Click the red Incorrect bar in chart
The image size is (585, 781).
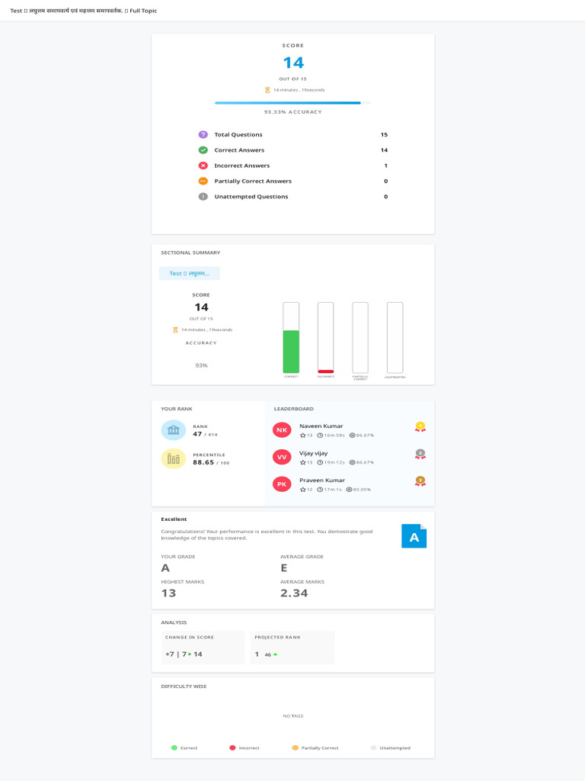click(326, 371)
